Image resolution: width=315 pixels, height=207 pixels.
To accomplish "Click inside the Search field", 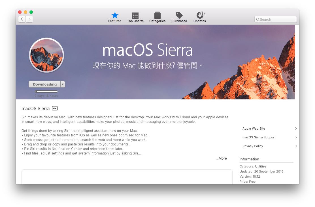I will click(x=275, y=19).
